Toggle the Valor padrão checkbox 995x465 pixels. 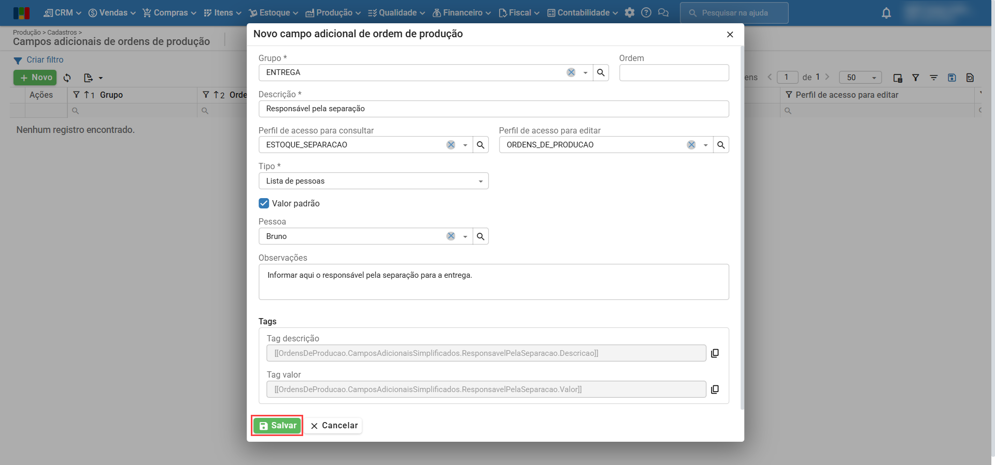tap(264, 203)
